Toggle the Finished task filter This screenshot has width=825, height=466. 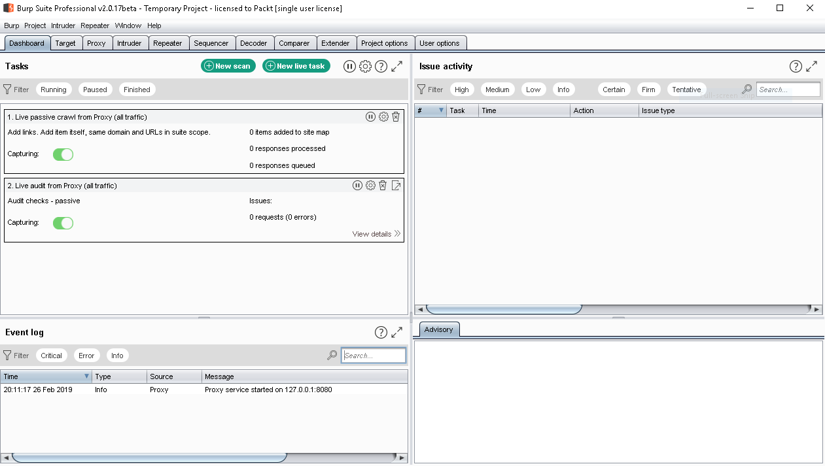(x=137, y=90)
